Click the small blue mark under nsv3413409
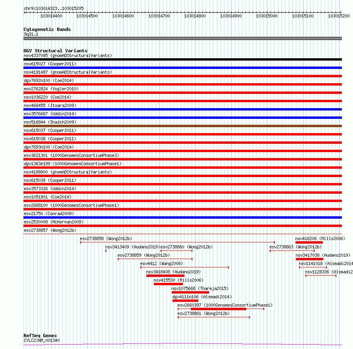353x349 pixels. coord(106,251)
